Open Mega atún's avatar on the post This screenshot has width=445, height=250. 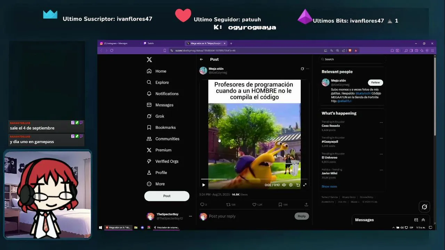(203, 71)
